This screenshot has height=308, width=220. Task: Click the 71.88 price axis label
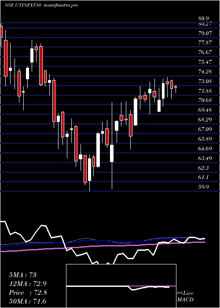pyautogui.click(x=205, y=91)
